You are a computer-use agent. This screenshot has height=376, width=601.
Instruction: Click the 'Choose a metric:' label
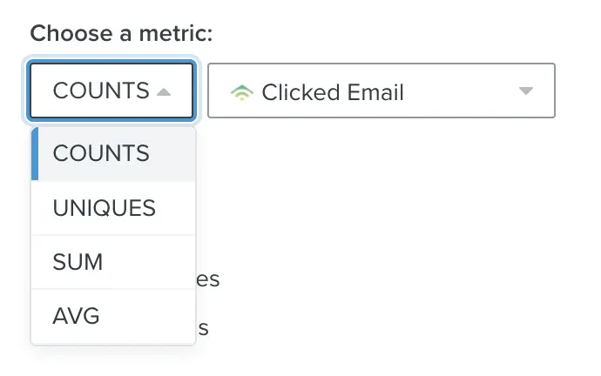(121, 33)
